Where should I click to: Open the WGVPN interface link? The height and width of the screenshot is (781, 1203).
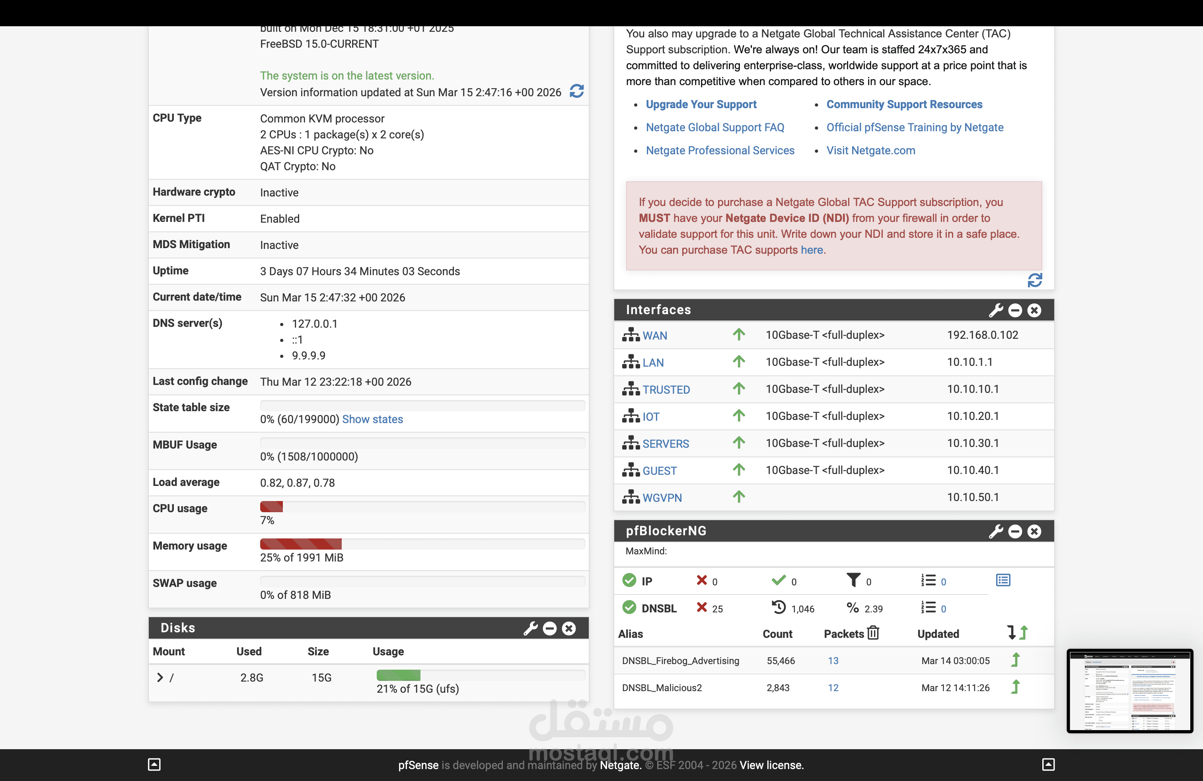(x=662, y=497)
